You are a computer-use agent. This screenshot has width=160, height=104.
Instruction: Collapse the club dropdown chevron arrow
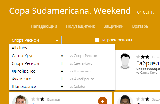pos(57,41)
